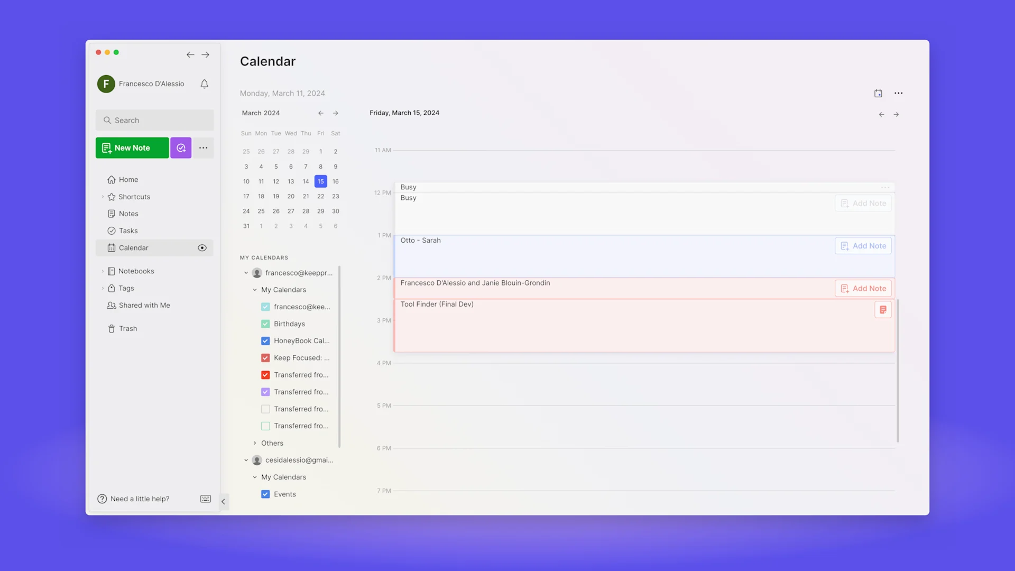Click the purple new task button
The height and width of the screenshot is (571, 1015).
point(181,148)
